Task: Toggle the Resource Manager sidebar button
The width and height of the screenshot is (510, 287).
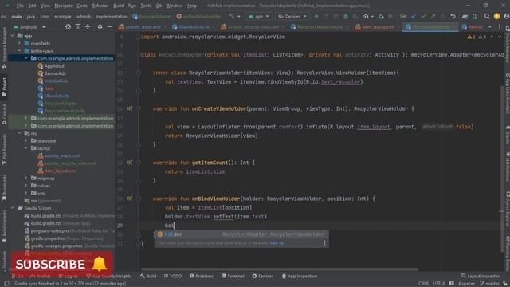Action: (4, 47)
